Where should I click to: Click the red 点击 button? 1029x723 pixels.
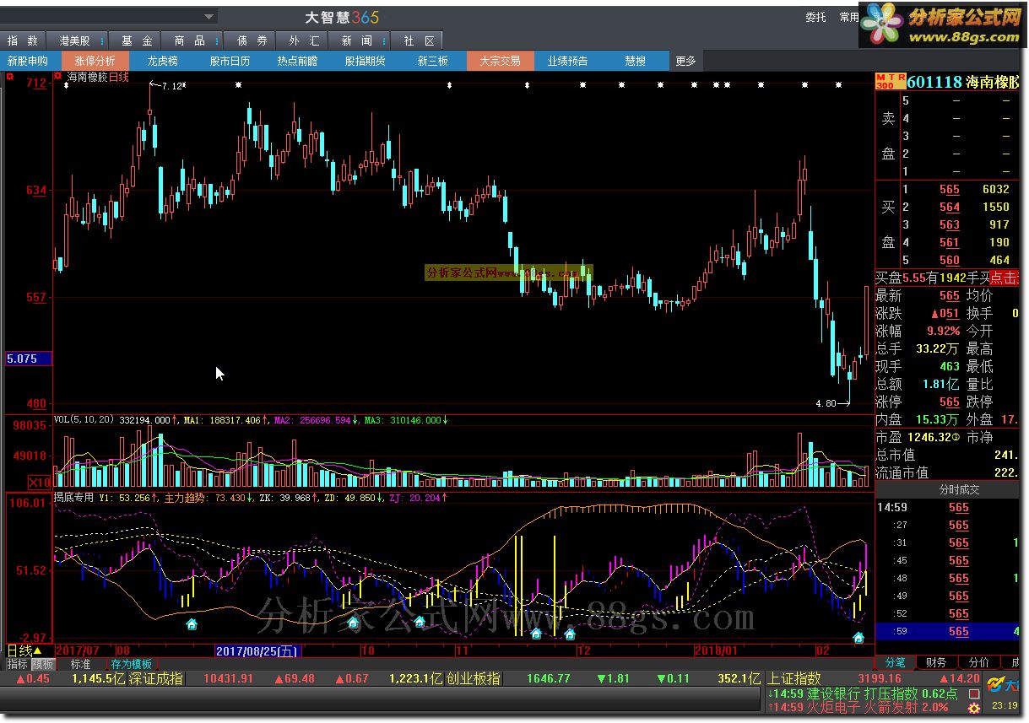(1004, 278)
